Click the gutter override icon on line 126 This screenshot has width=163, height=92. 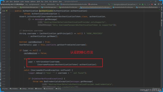(7, 11)
